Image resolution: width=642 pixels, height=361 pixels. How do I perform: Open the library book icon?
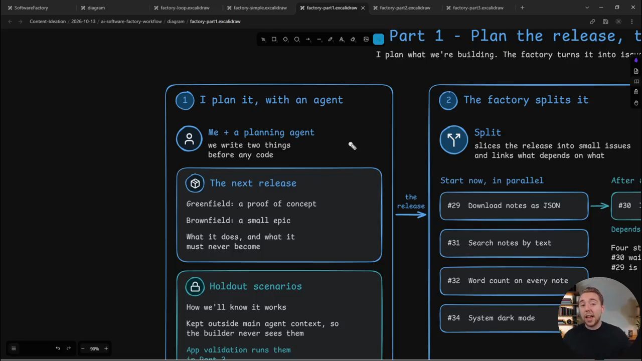636,82
